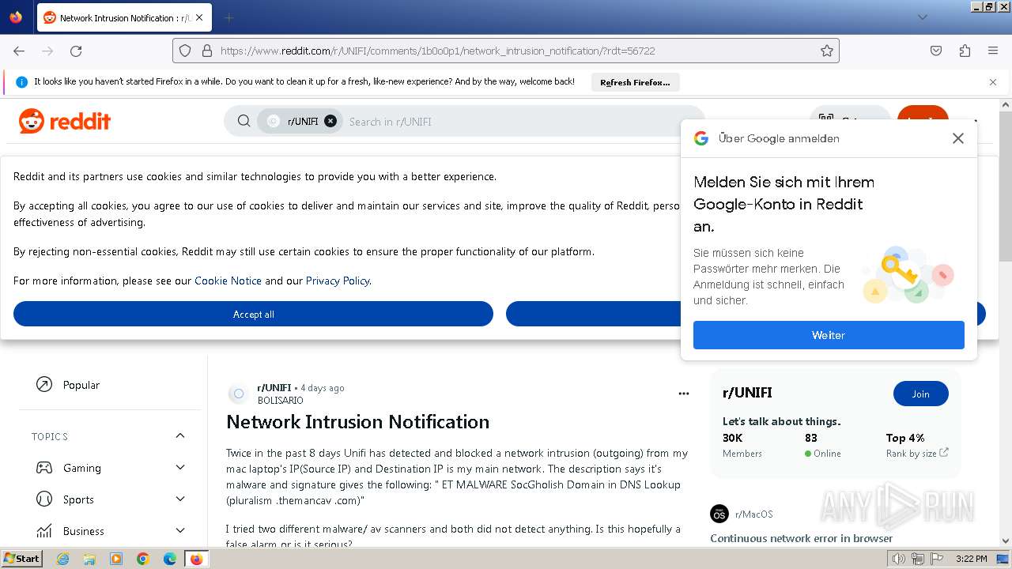1012x569 pixels.
Task: Click the Gaming controller icon
Action: pos(44,468)
